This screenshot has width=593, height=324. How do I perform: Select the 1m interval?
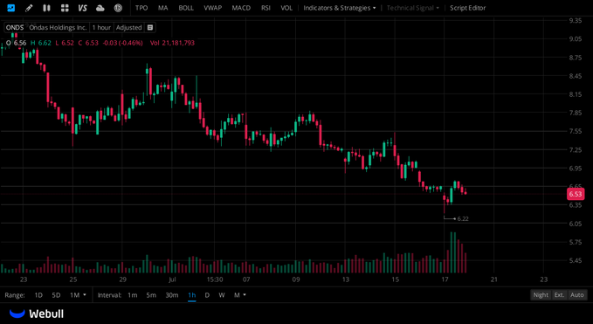tap(133, 295)
